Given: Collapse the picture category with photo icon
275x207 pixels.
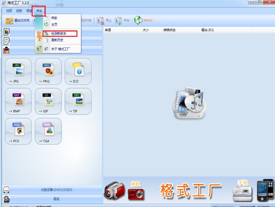Looking at the screenshot, I should (6, 50).
